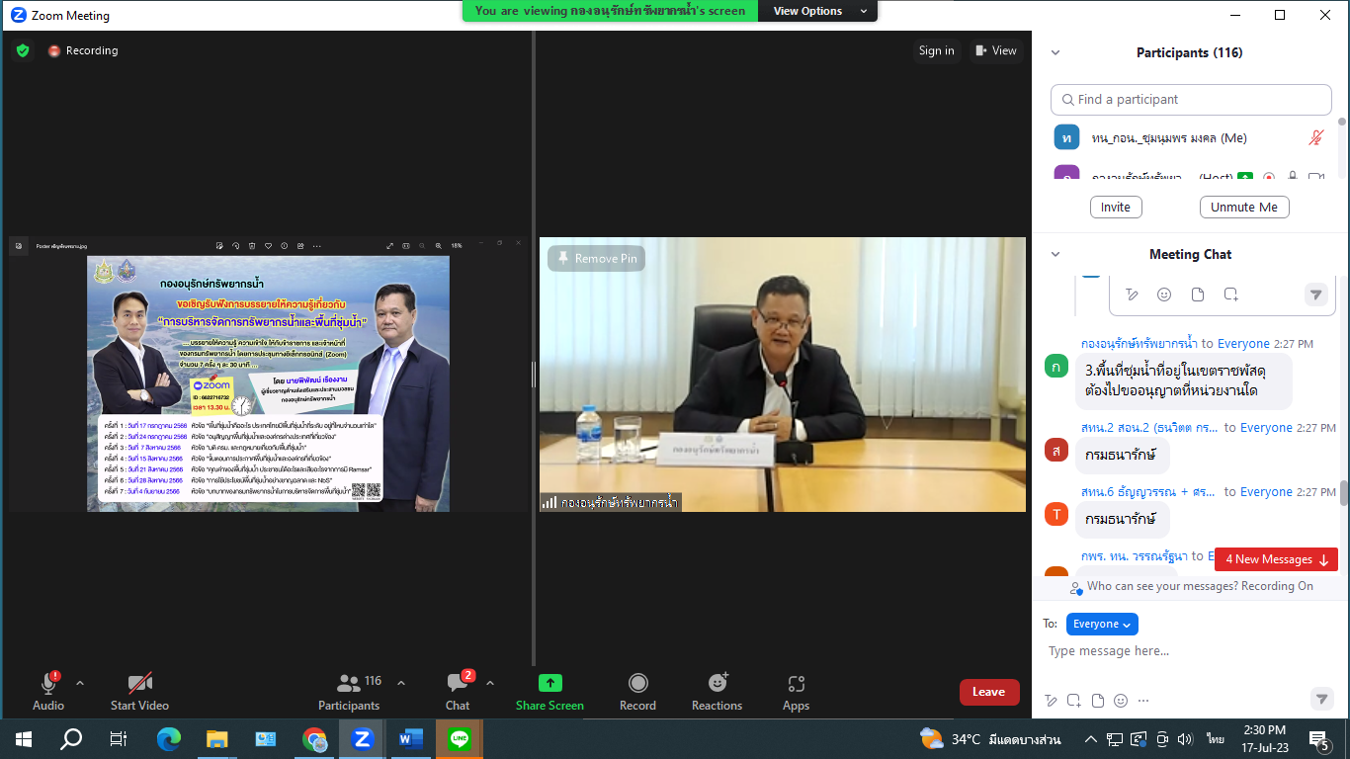Image resolution: width=1350 pixels, height=759 pixels.
Task: Open the green encryption shield icon
Action: (x=23, y=50)
